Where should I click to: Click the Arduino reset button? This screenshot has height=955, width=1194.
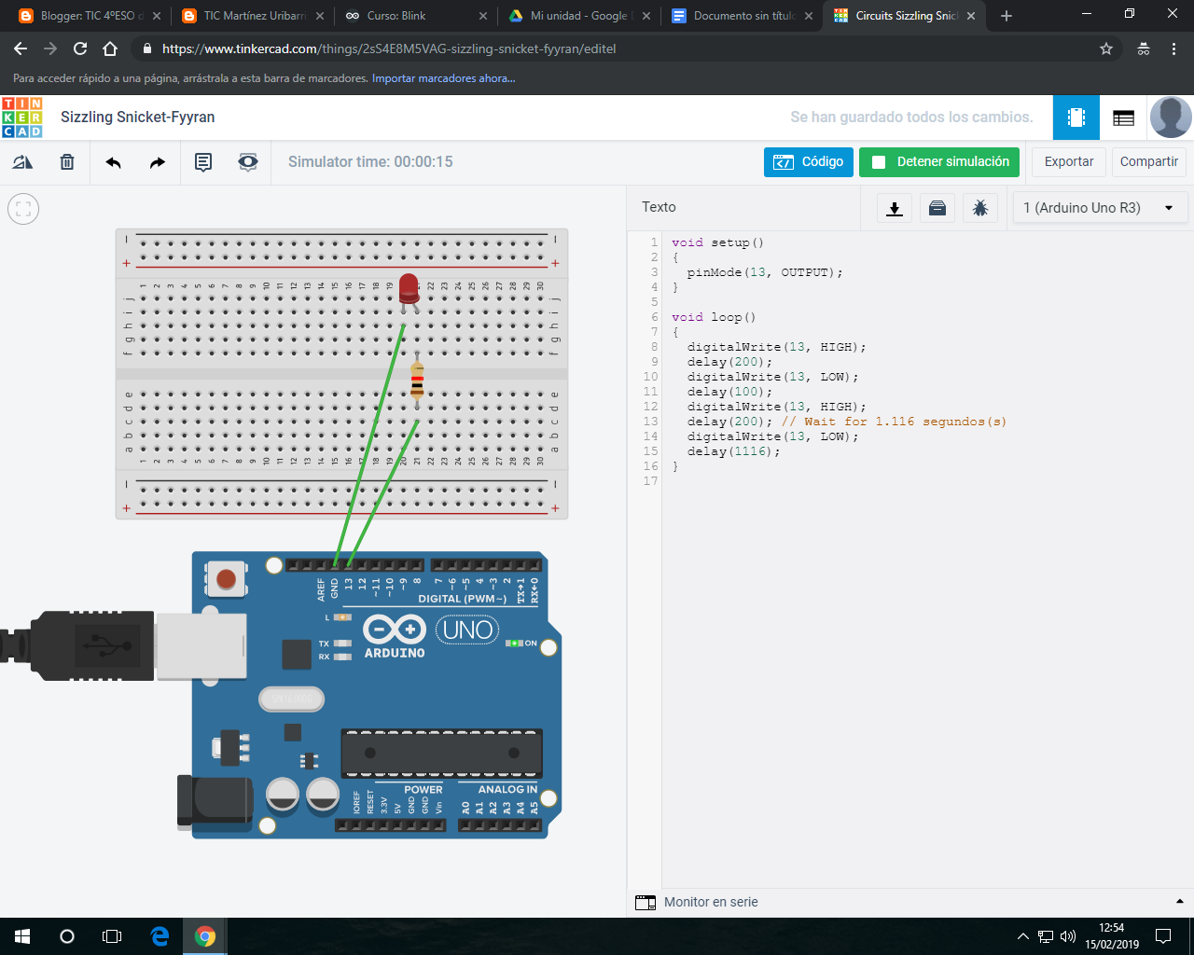226,579
